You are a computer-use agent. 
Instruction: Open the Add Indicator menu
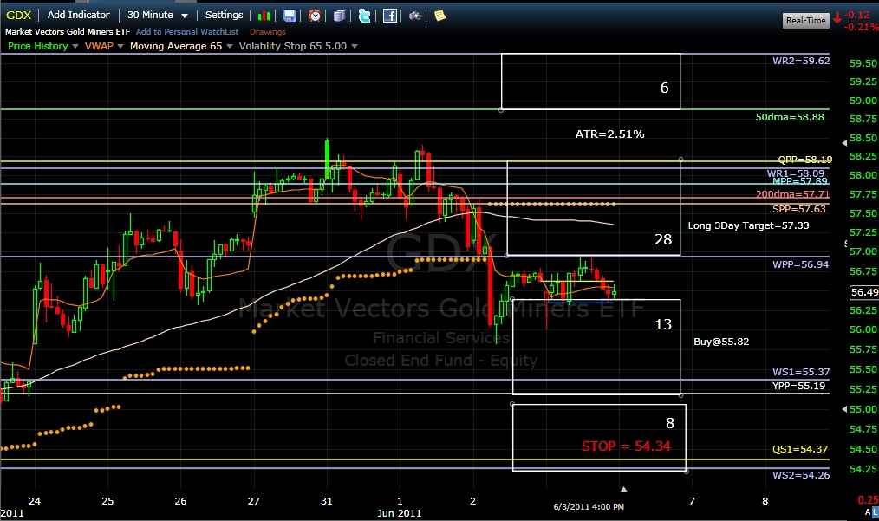[x=79, y=15]
